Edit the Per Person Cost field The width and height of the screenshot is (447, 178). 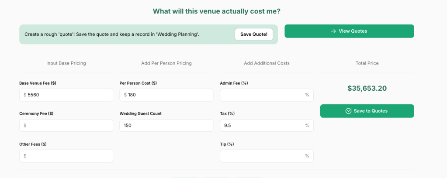click(170, 95)
